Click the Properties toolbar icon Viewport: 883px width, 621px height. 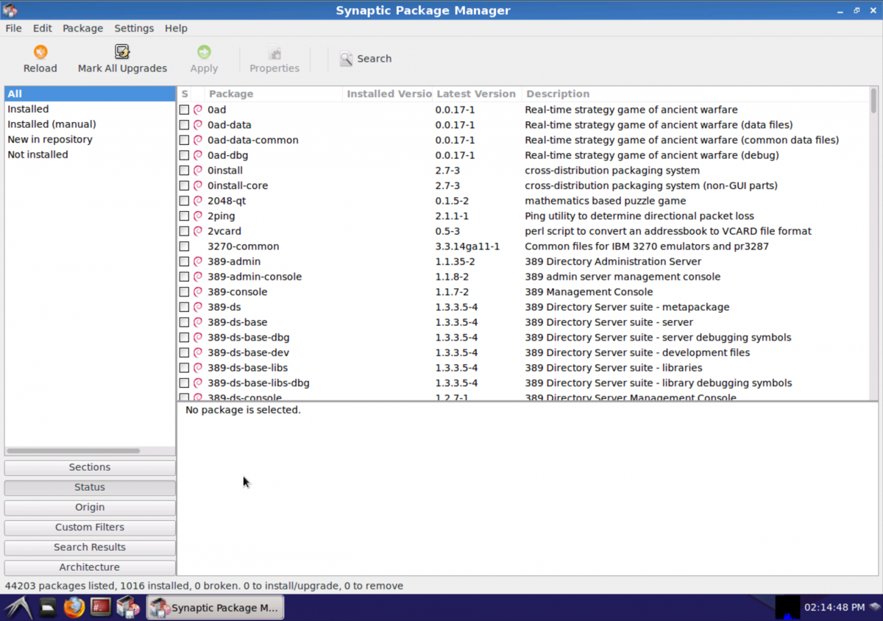[274, 52]
